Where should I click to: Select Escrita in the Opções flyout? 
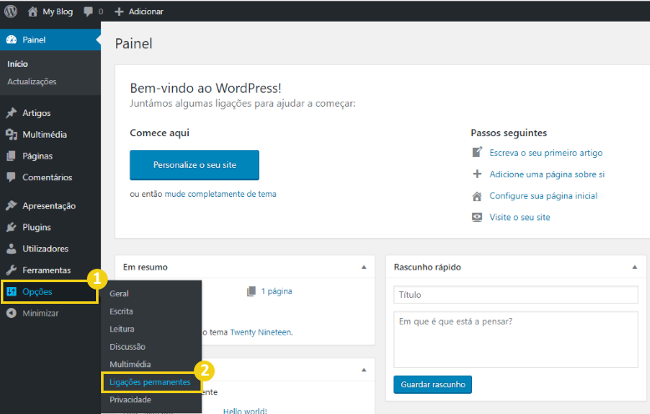(x=121, y=311)
